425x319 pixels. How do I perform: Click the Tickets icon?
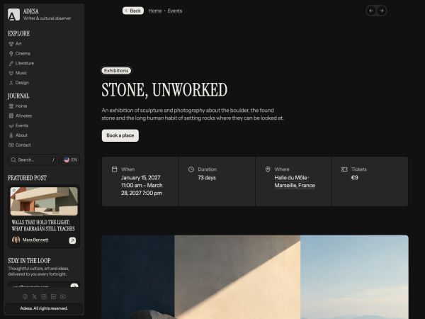[x=344, y=169]
